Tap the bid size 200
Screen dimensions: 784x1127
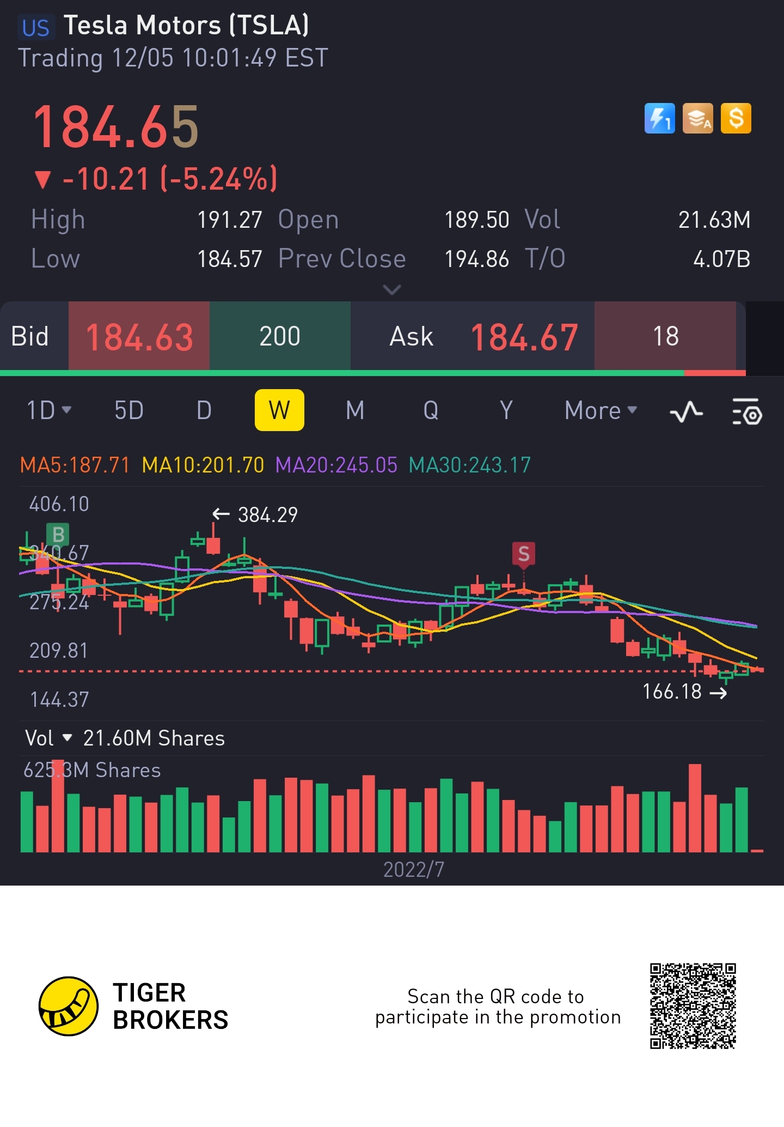point(280,336)
